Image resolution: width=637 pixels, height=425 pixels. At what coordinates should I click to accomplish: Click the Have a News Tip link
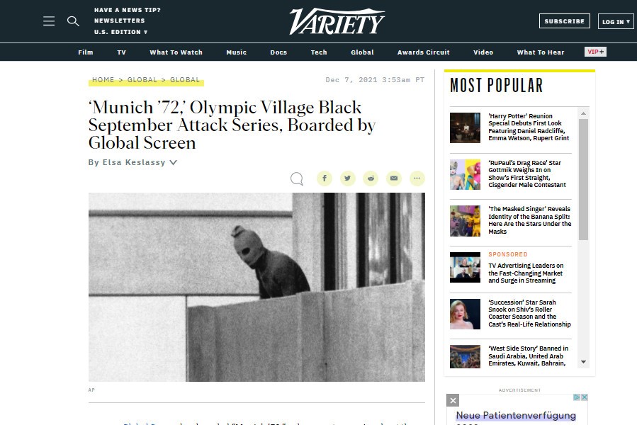127,10
